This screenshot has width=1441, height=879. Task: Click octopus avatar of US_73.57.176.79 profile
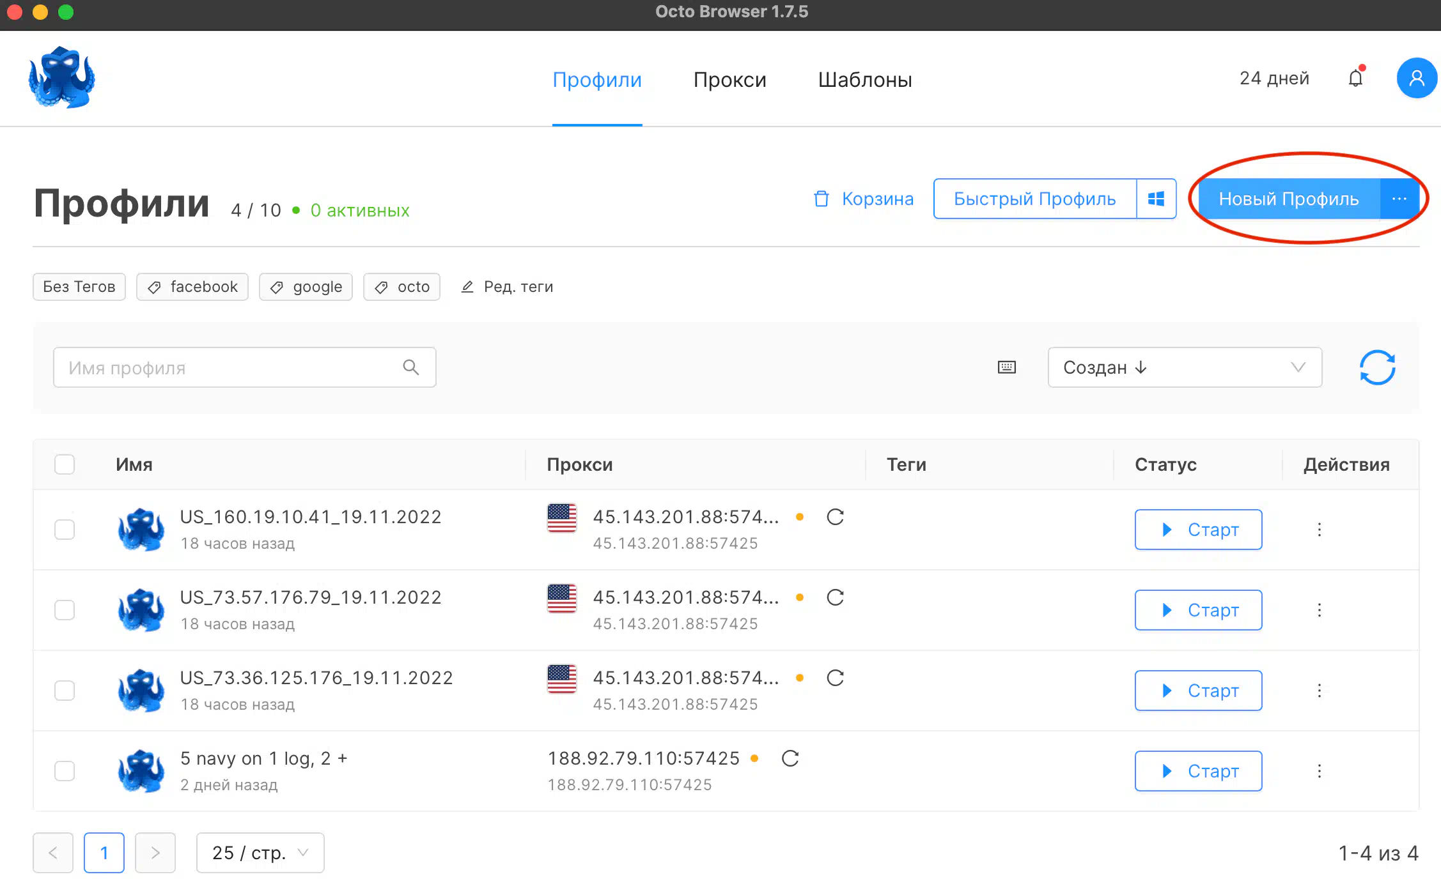(x=141, y=610)
